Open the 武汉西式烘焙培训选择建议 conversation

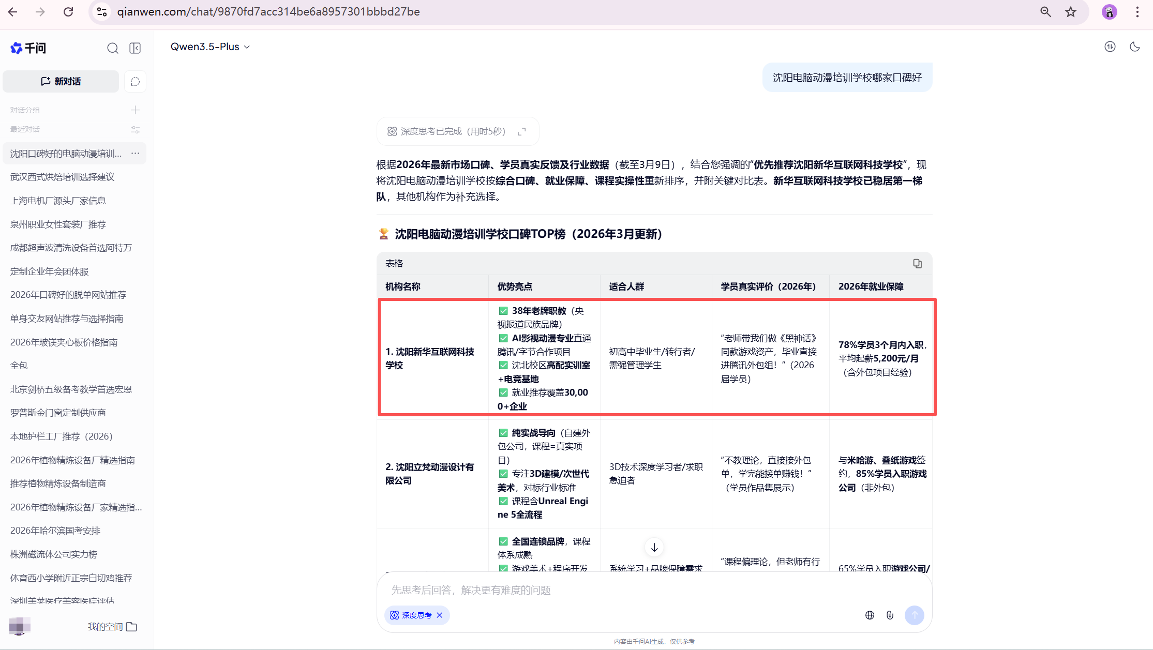point(63,177)
